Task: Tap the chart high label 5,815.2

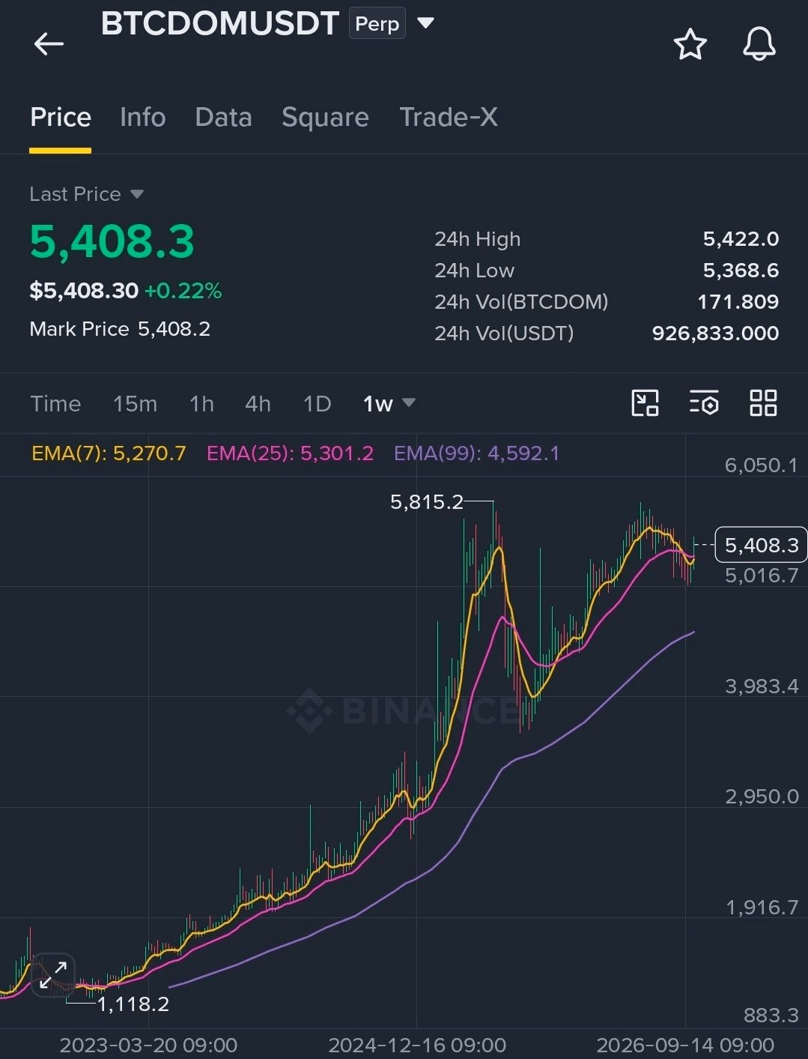Action: click(x=427, y=502)
